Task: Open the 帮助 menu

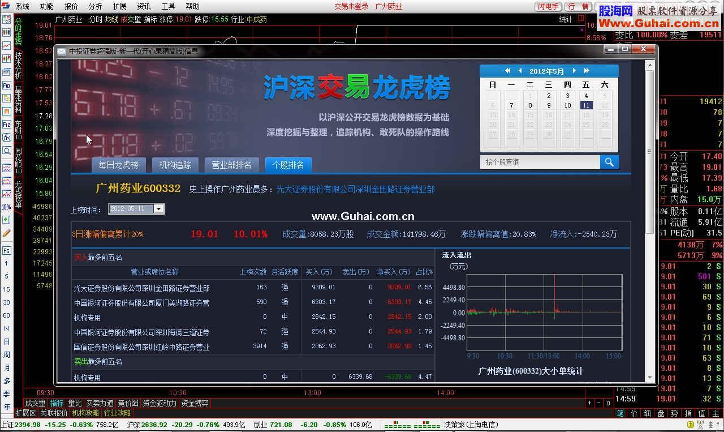Action: [x=193, y=6]
